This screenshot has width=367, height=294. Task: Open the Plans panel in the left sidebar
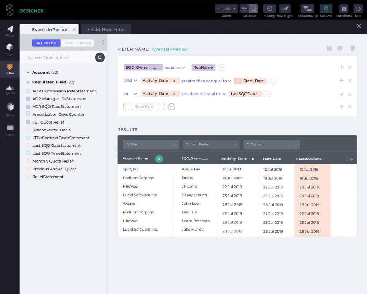point(10,30)
